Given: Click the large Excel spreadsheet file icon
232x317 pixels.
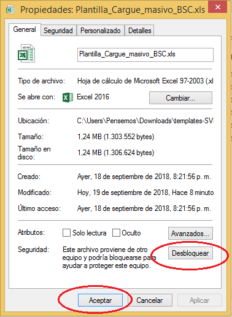Looking at the screenshot, I should coord(26,53).
